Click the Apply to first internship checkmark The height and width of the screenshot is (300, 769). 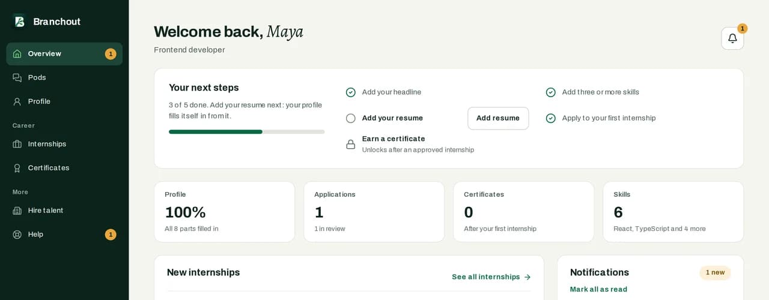coord(551,118)
